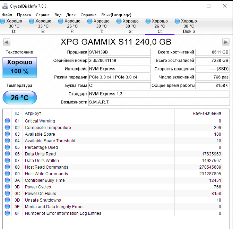Click total host reads value 8611 GB
The height and width of the screenshot is (229, 233).
[213, 52]
